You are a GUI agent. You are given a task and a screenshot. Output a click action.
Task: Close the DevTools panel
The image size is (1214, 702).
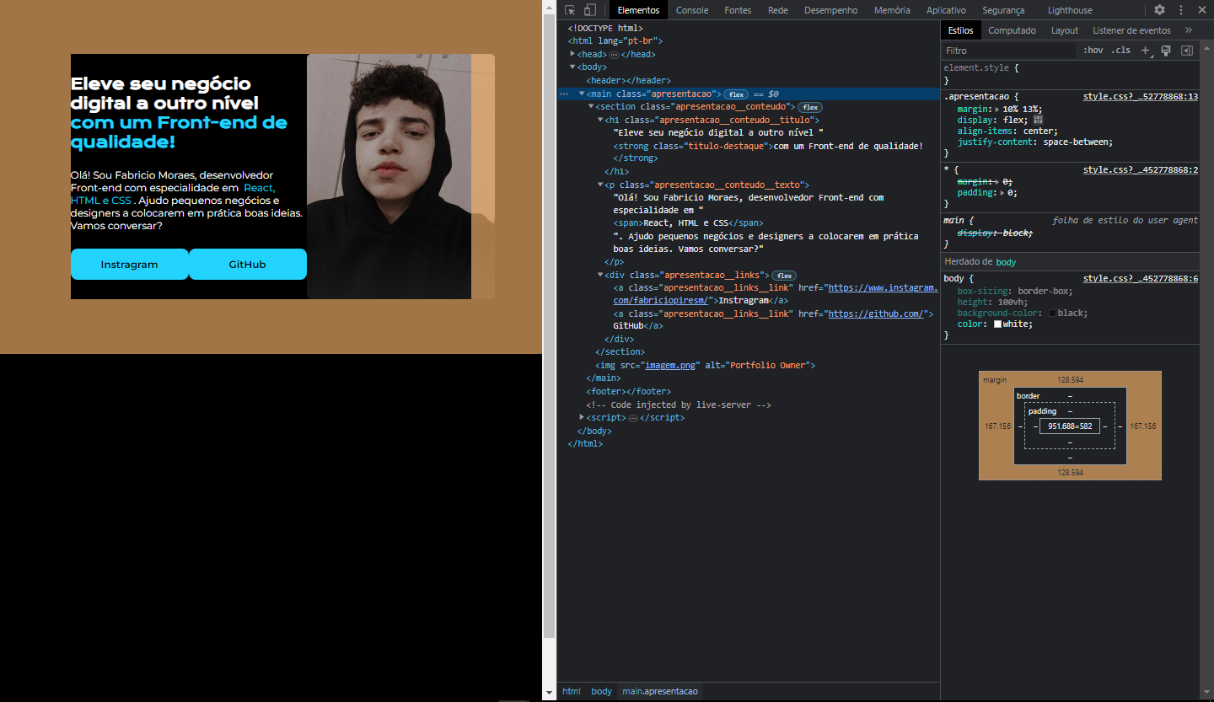click(1201, 10)
